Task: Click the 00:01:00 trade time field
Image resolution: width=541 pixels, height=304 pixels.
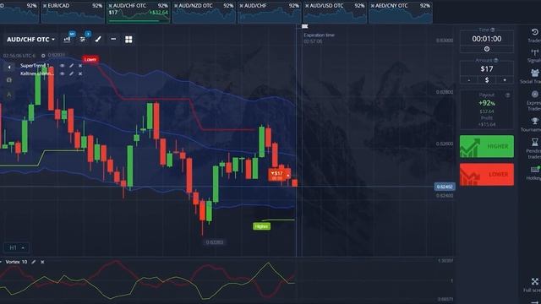Action: (x=487, y=39)
